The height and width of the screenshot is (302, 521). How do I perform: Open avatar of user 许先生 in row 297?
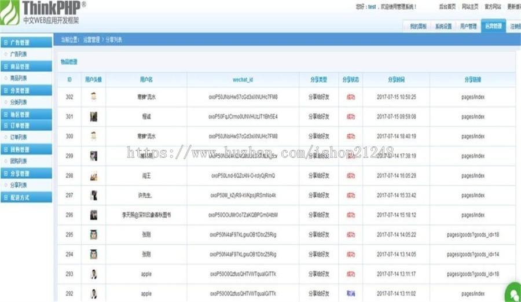(94, 196)
